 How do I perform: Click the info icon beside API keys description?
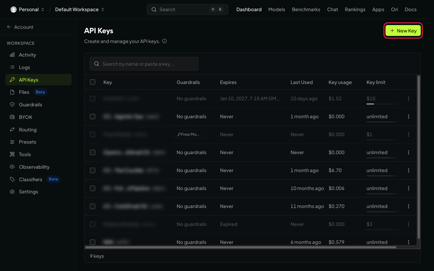[x=164, y=41]
